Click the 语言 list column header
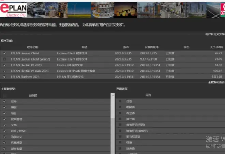The width and height of the screenshot is (225, 154). 148,95
